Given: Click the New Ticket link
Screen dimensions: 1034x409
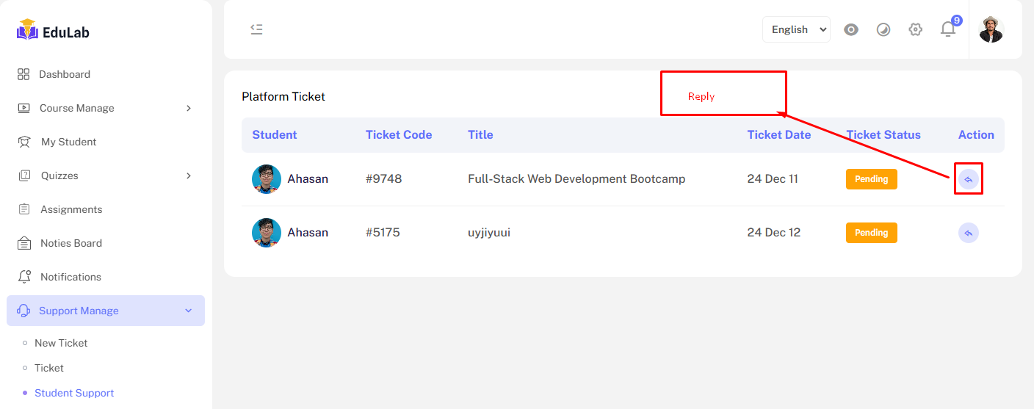Looking at the screenshot, I should pos(61,343).
